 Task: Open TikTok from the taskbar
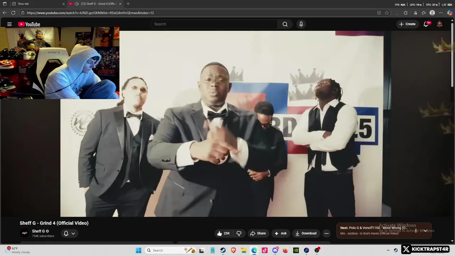(264, 250)
